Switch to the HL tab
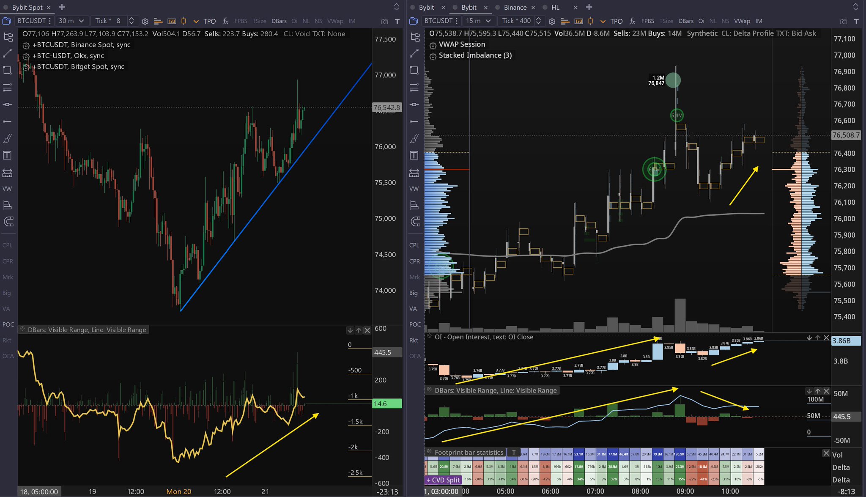Image resolution: width=866 pixels, height=497 pixels. click(x=555, y=7)
